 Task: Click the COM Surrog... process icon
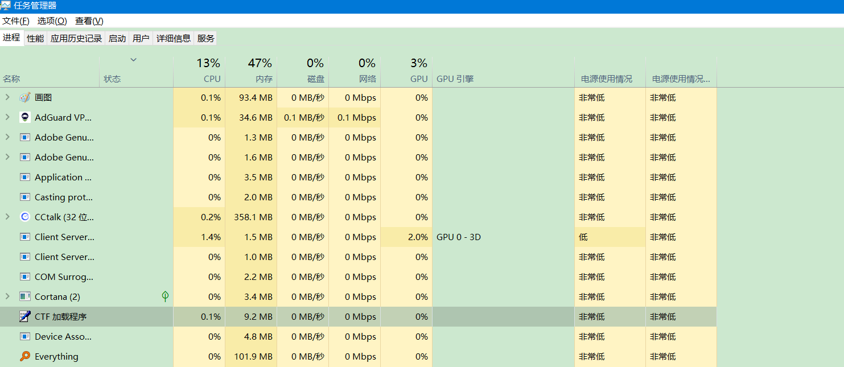[24, 277]
